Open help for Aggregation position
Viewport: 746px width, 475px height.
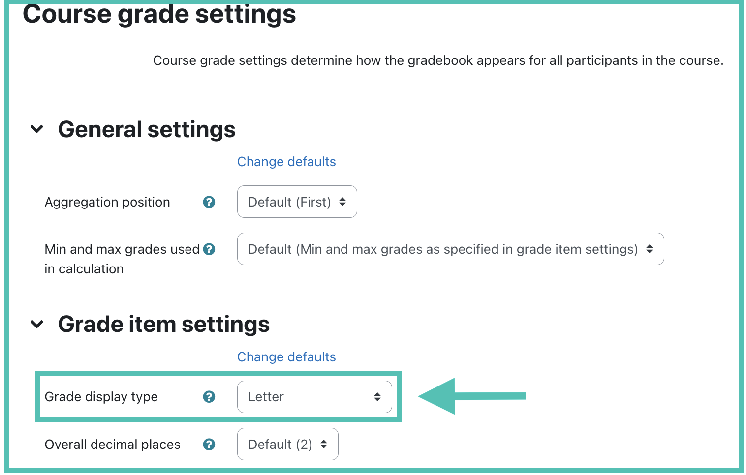pyautogui.click(x=209, y=202)
